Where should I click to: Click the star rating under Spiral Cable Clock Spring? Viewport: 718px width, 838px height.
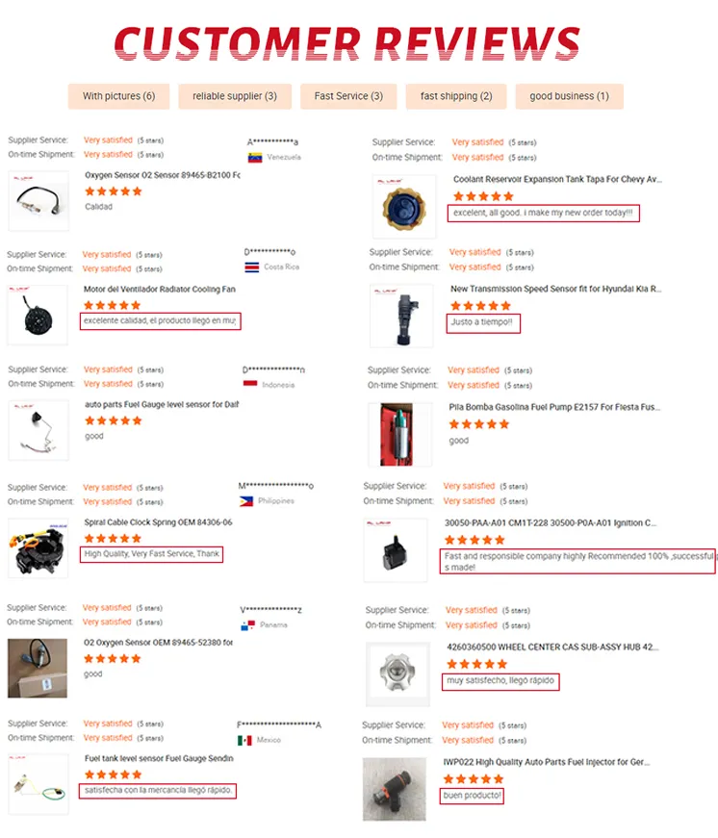[114, 539]
